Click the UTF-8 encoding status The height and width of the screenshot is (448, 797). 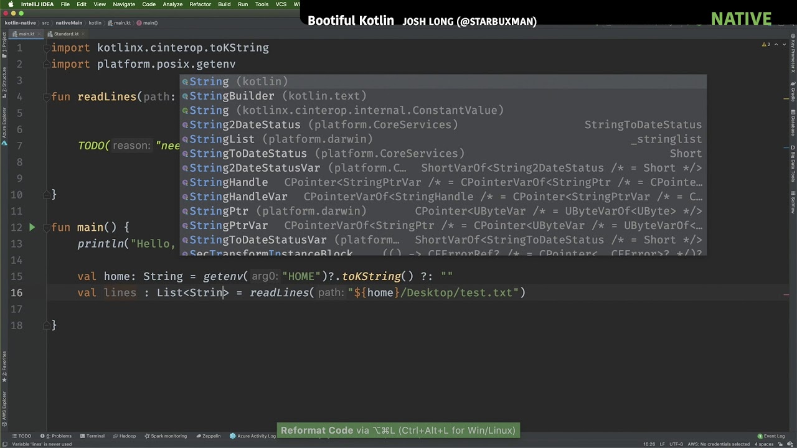pos(676,444)
